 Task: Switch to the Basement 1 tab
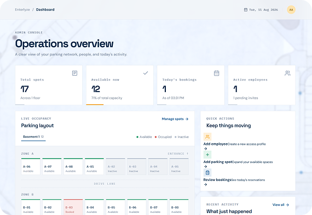coord(33,137)
